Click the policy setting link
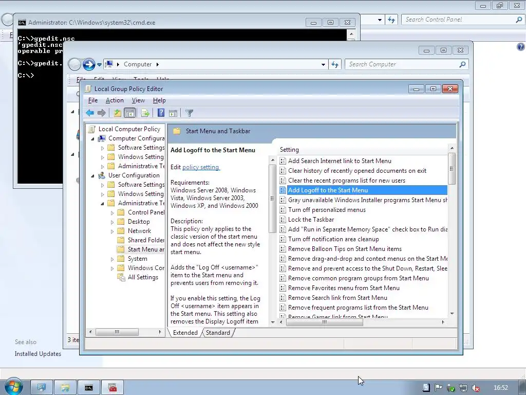 201,167
